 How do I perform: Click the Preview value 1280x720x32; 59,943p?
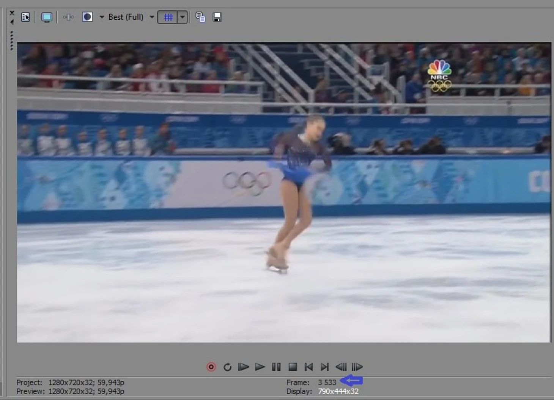86,391
